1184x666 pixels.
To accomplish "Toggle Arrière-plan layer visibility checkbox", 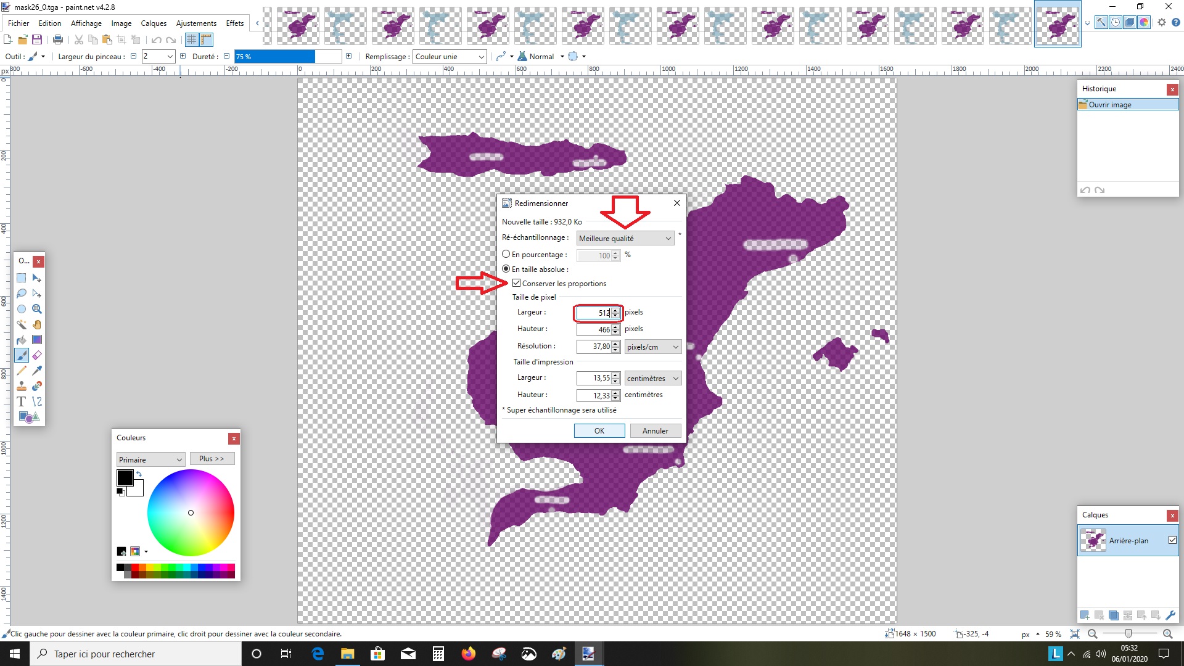I will (x=1172, y=540).
